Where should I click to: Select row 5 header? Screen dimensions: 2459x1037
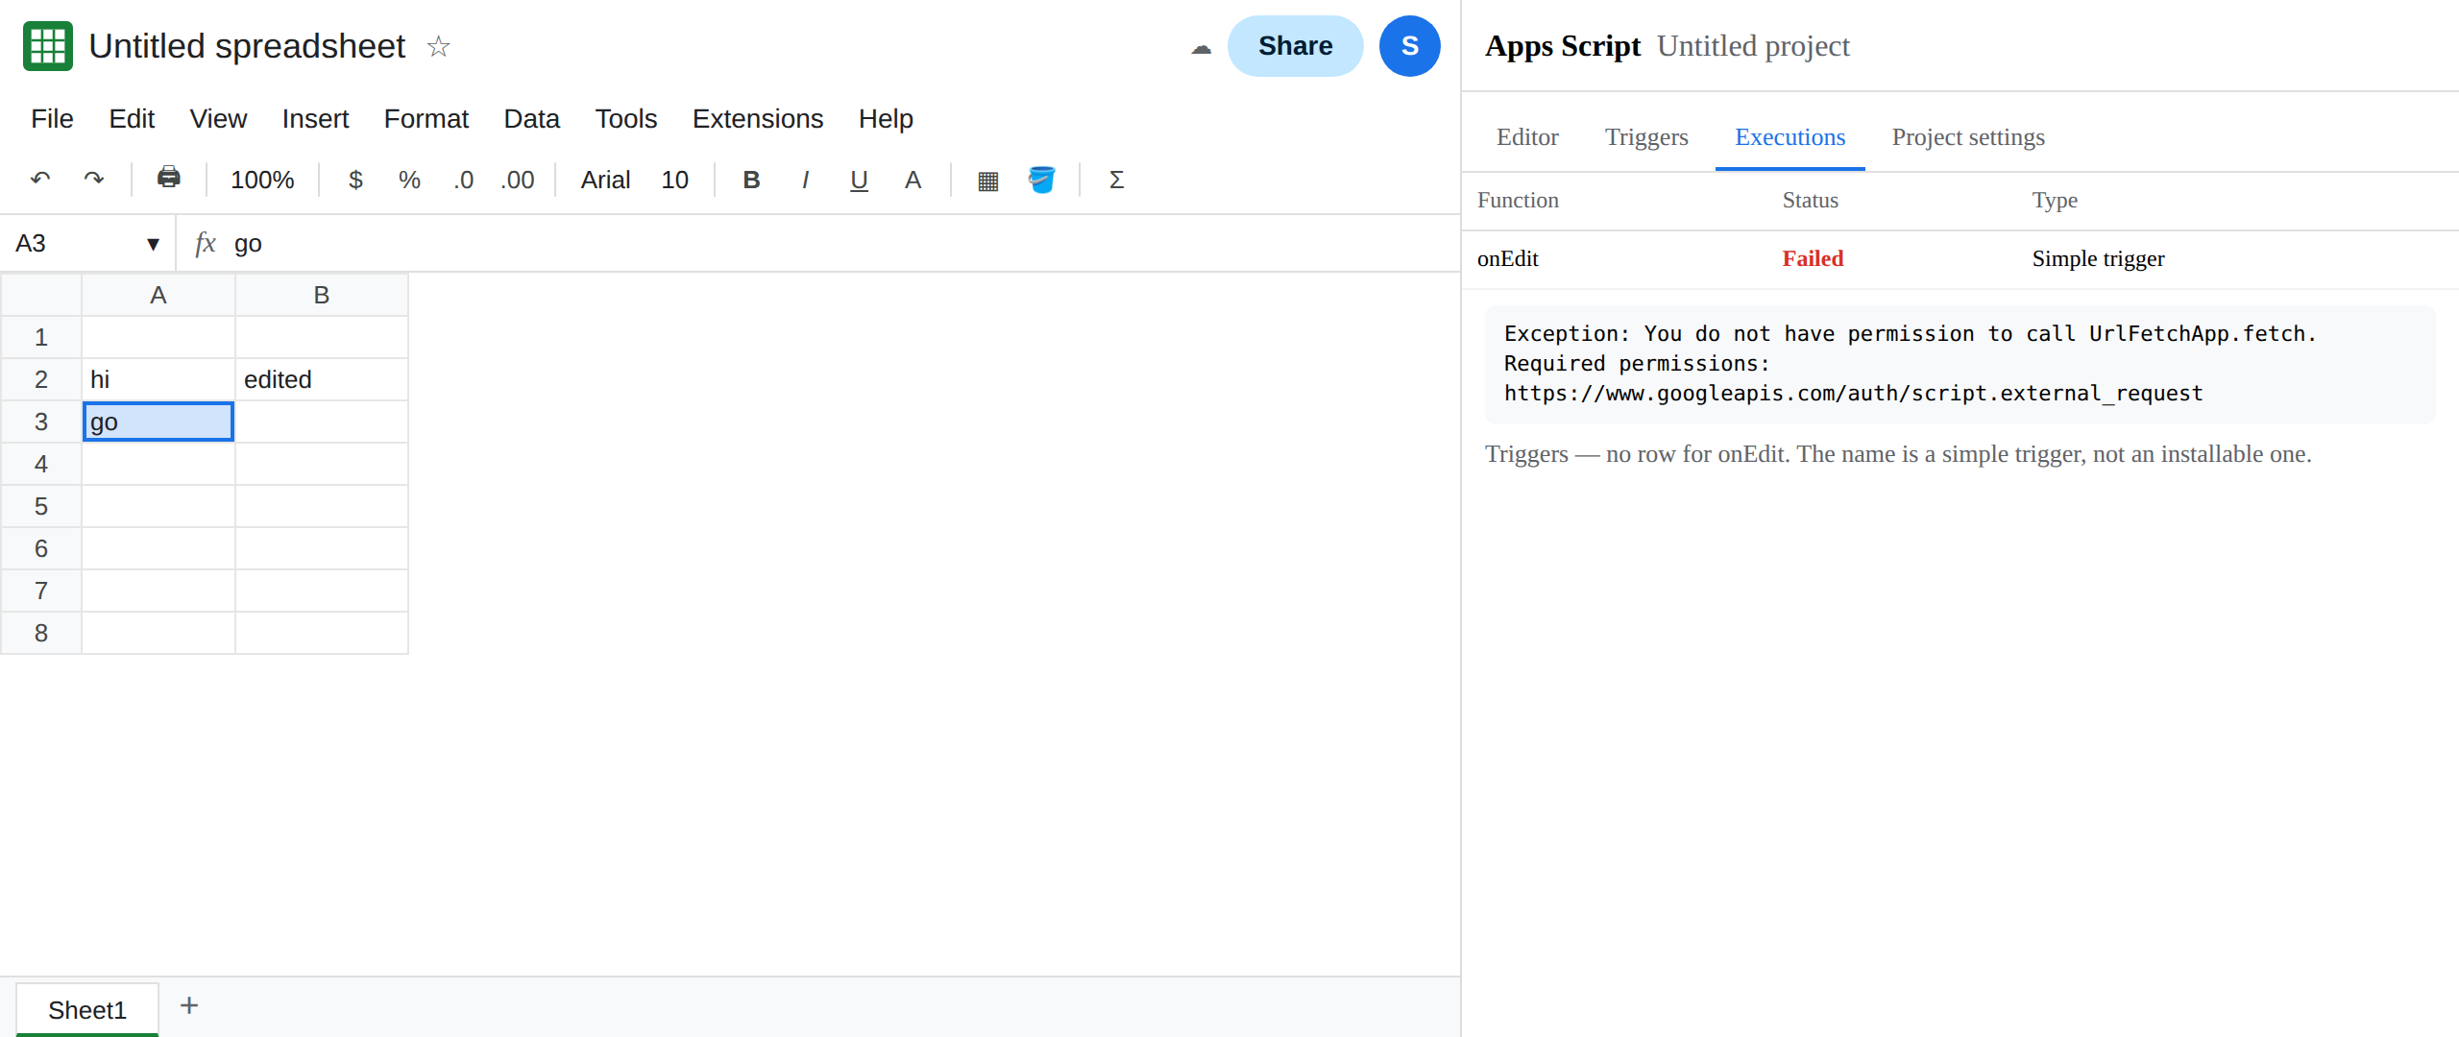click(41, 506)
